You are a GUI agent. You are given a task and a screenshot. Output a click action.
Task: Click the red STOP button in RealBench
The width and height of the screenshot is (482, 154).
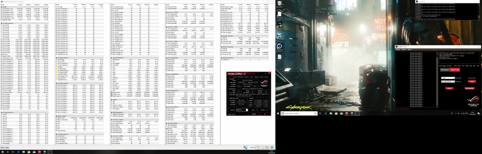click(472, 81)
